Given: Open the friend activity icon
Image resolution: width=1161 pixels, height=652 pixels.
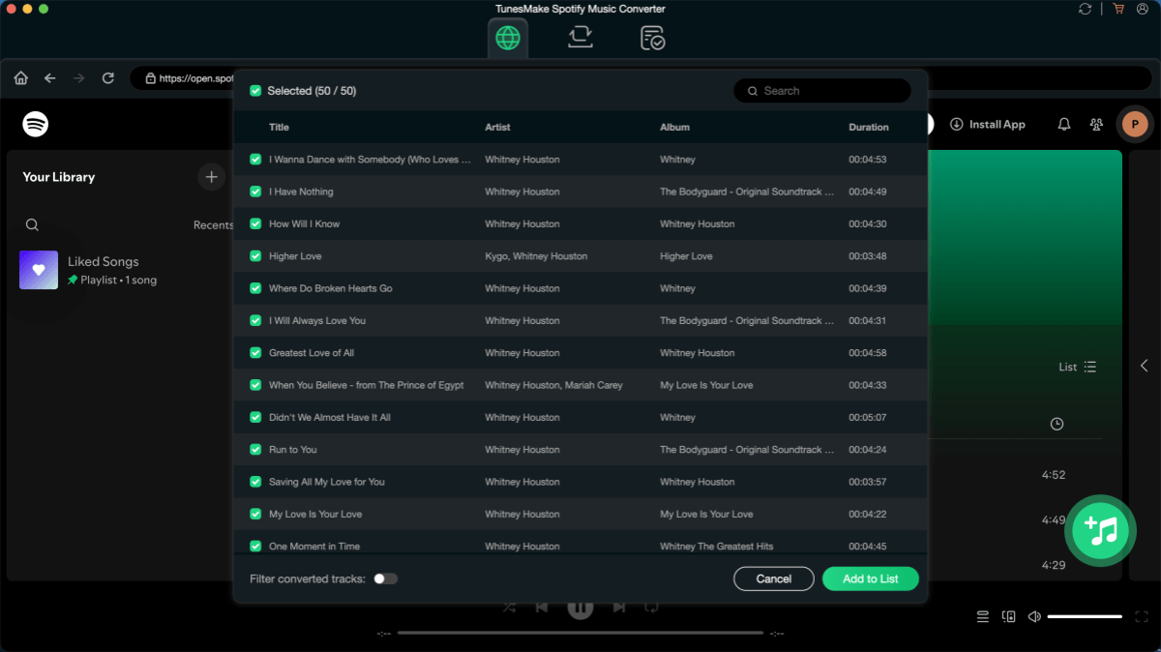Looking at the screenshot, I should (x=1096, y=124).
